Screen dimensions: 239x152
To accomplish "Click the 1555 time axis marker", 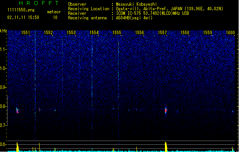I will click(x=117, y=33).
